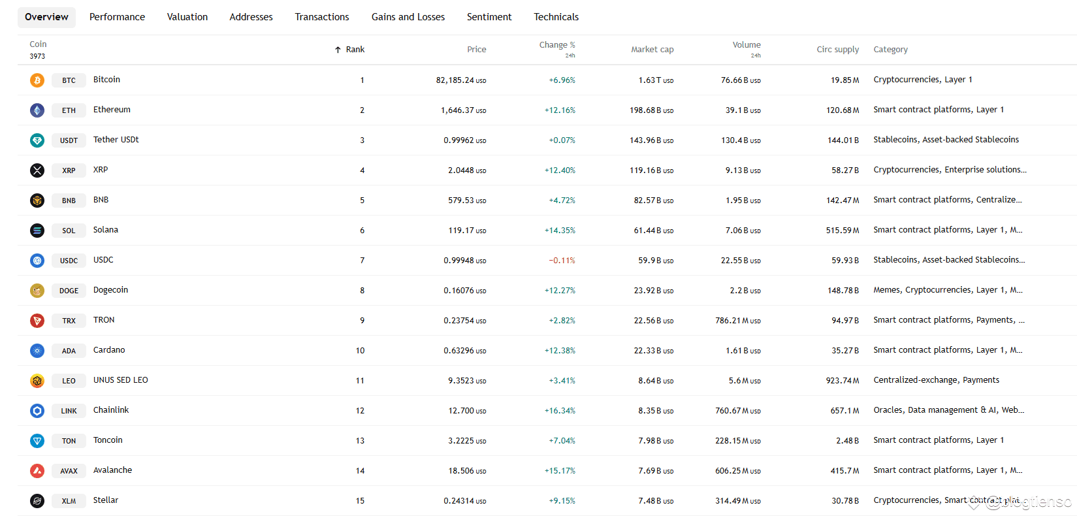Click the Cardano coin logo icon

point(37,351)
